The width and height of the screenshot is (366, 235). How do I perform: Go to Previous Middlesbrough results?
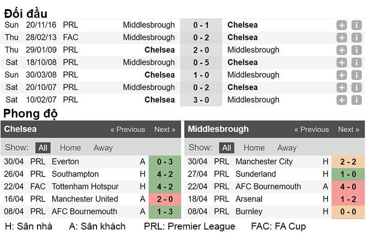pos(312,129)
